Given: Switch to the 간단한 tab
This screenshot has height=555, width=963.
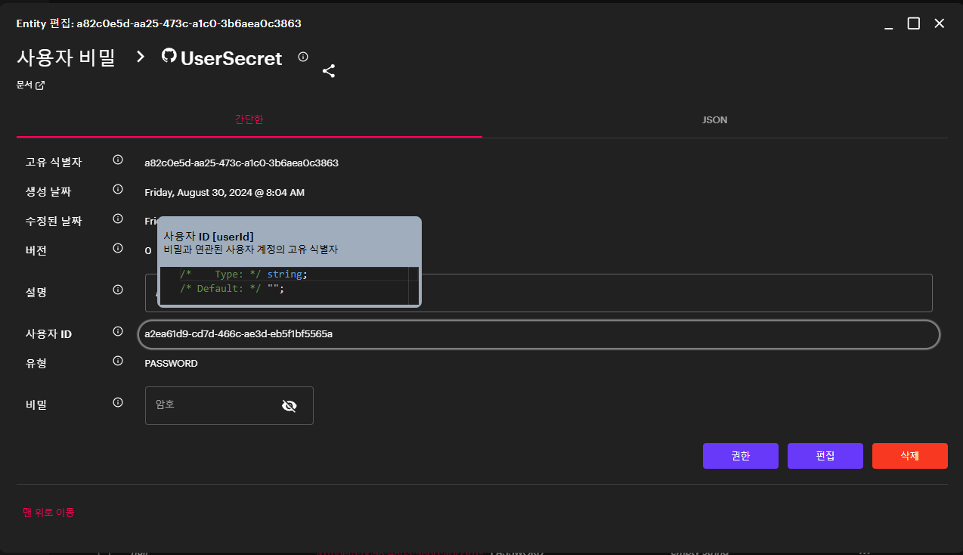Looking at the screenshot, I should (x=249, y=119).
